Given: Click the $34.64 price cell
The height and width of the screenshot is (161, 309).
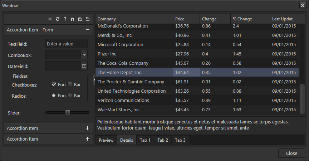Looking at the screenshot, I should [186, 72].
